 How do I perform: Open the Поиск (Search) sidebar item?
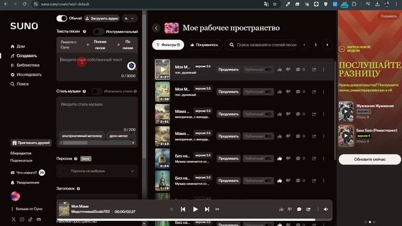tap(19, 83)
